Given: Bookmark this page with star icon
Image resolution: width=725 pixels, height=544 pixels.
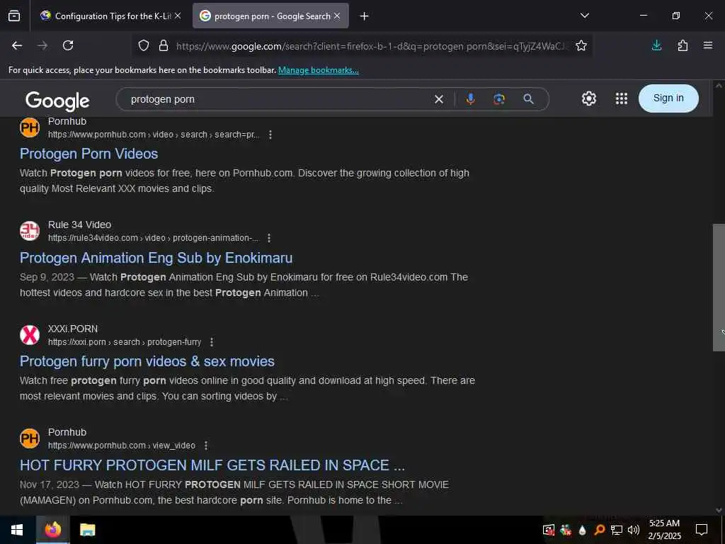Looking at the screenshot, I should coord(581,46).
